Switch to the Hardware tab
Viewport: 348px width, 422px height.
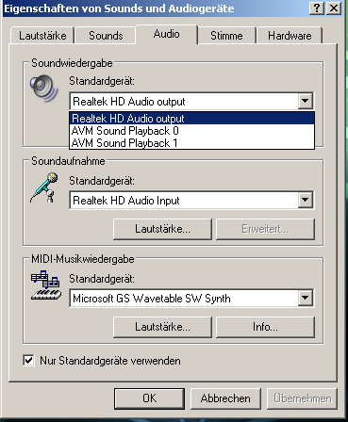click(290, 36)
